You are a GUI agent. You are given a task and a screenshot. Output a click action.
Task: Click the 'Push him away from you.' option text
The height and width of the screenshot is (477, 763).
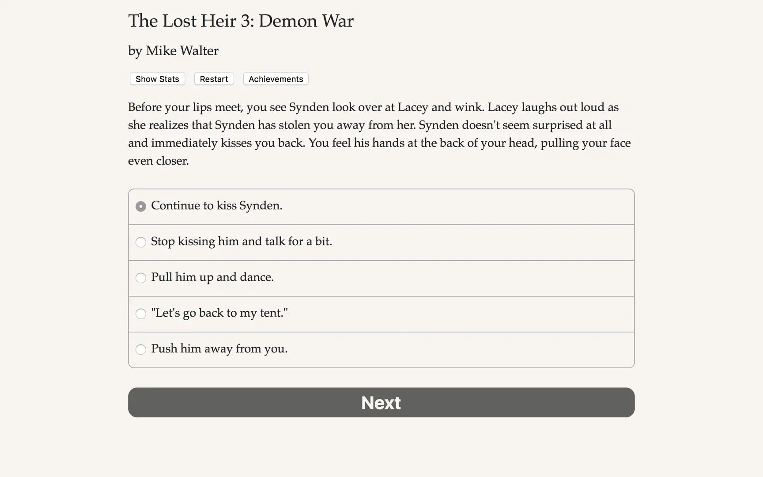tap(219, 349)
